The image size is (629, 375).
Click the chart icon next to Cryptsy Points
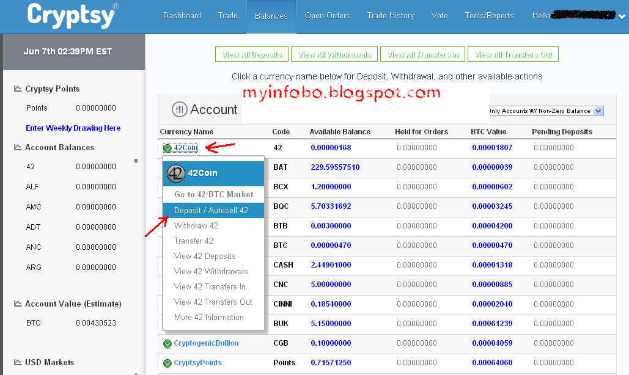coord(18,89)
